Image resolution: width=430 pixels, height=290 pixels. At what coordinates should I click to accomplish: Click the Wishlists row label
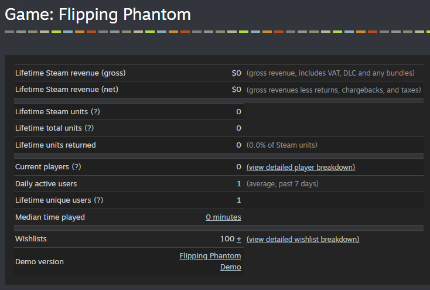31,239
